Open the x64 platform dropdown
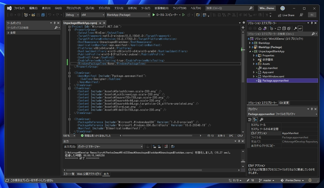This screenshot has width=324, height=188. (93, 15)
